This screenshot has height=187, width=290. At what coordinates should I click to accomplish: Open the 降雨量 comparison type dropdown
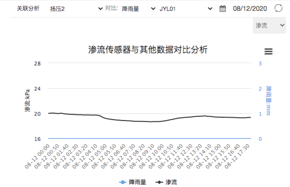(138, 9)
